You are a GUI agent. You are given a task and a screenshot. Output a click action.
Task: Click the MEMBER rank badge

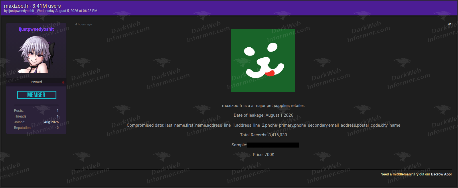point(37,95)
